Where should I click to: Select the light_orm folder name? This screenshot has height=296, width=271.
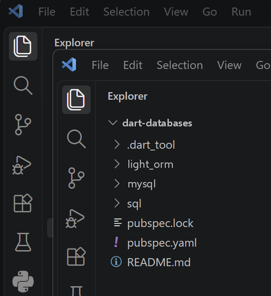(x=151, y=164)
